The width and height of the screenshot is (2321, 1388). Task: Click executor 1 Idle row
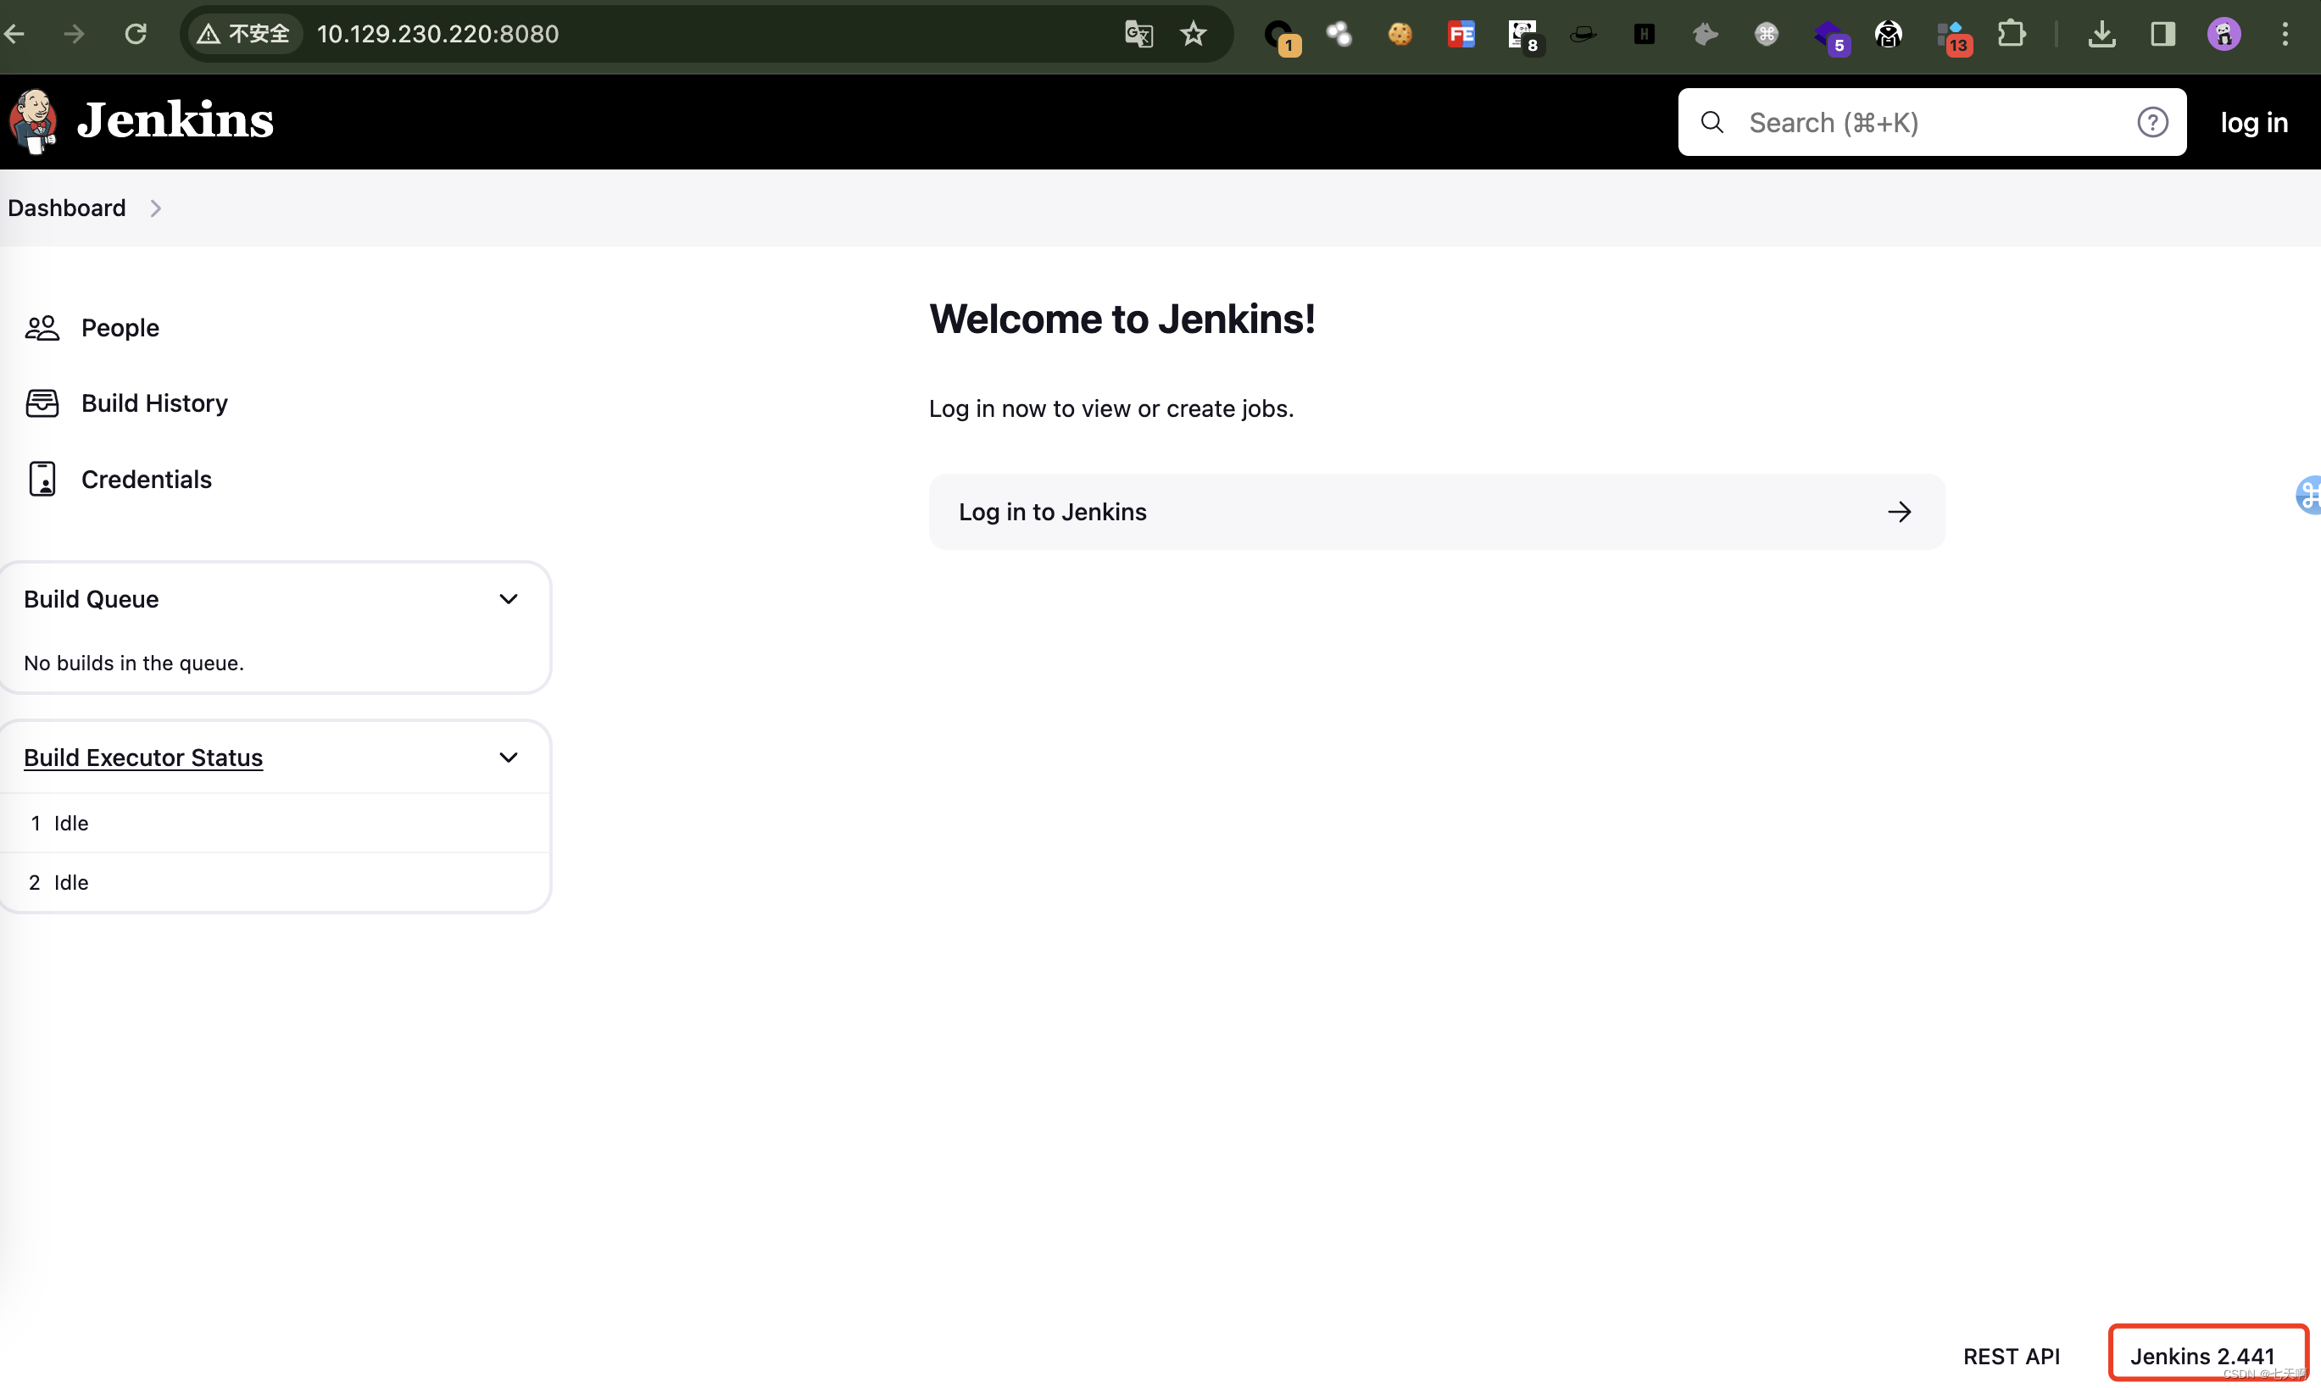click(274, 823)
